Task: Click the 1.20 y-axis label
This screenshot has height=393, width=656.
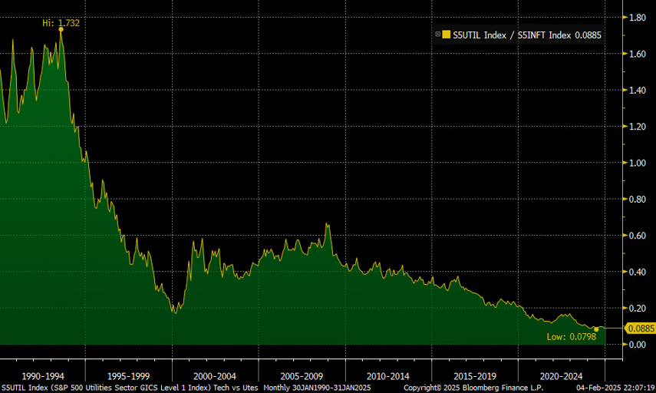Action: tap(638, 127)
